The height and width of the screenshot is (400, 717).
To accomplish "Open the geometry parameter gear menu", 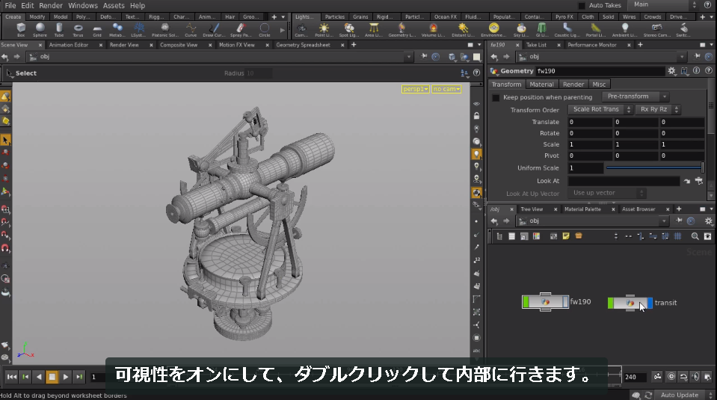I will (671, 71).
